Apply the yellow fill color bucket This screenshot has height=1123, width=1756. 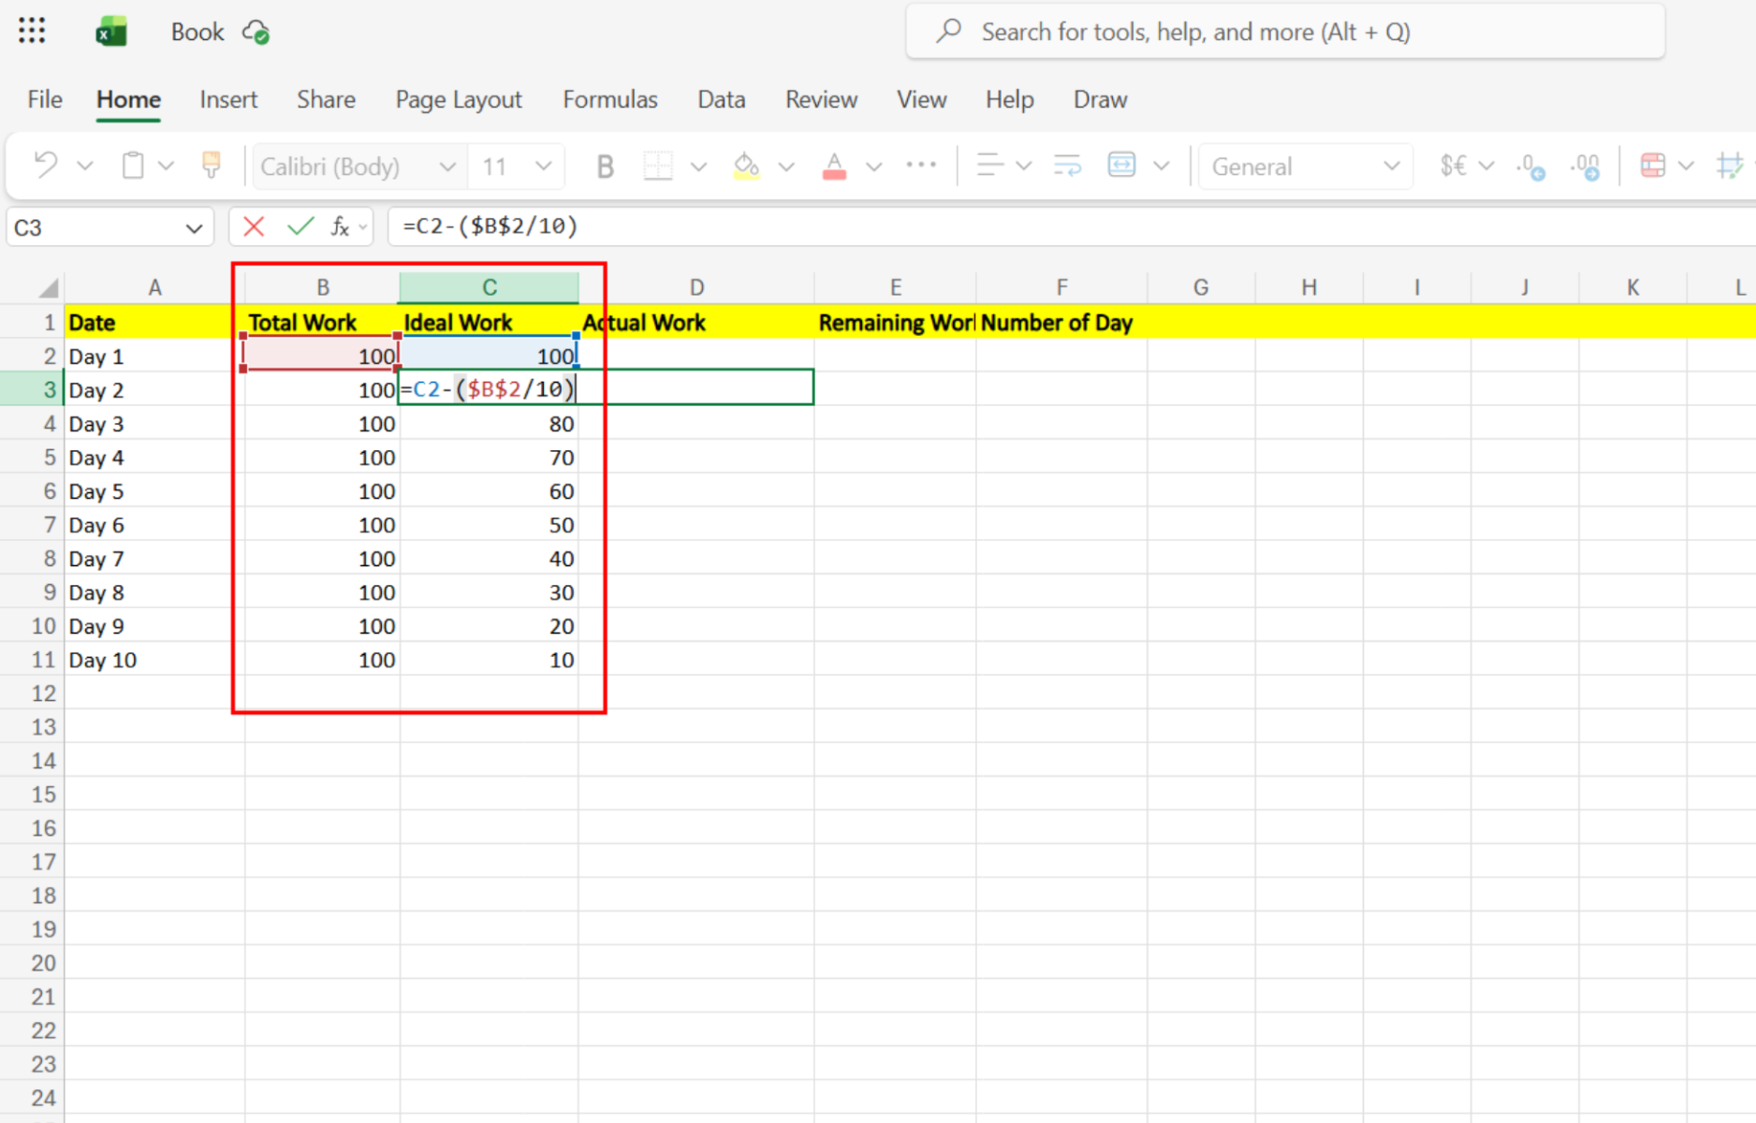tap(746, 167)
